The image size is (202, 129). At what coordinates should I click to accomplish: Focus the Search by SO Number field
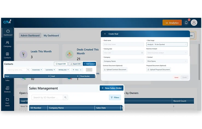coord(47,97)
